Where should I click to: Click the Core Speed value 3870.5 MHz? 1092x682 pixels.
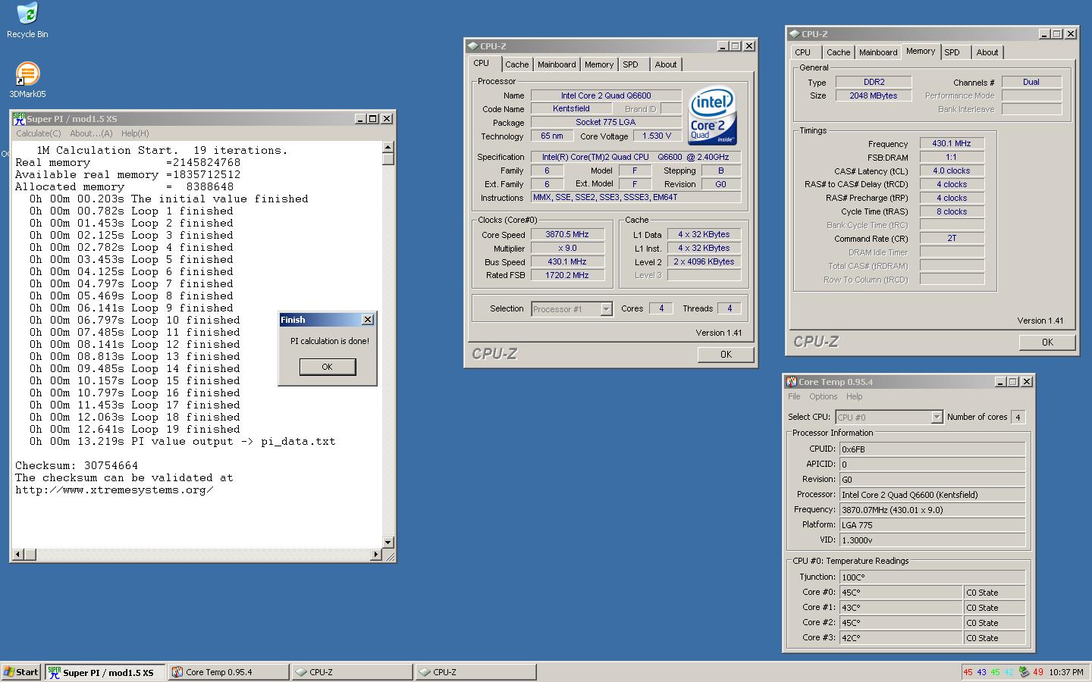tap(567, 234)
